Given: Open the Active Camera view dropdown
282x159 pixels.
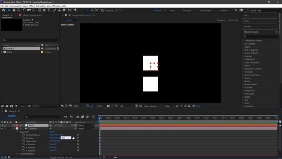Looking at the screenshot, I should tap(152, 106).
